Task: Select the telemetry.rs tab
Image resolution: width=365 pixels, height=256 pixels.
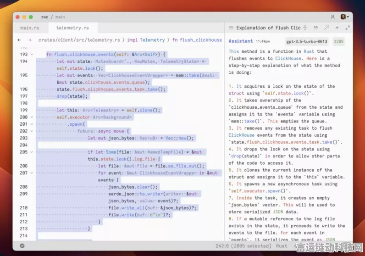Action: pyautogui.click(x=72, y=28)
